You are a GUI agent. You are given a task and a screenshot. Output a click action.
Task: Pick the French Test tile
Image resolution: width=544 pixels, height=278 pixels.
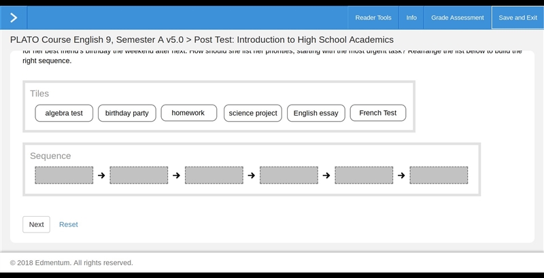[378, 113]
